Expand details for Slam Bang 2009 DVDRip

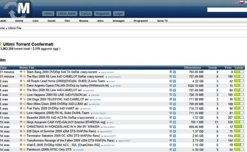tap(21, 72)
